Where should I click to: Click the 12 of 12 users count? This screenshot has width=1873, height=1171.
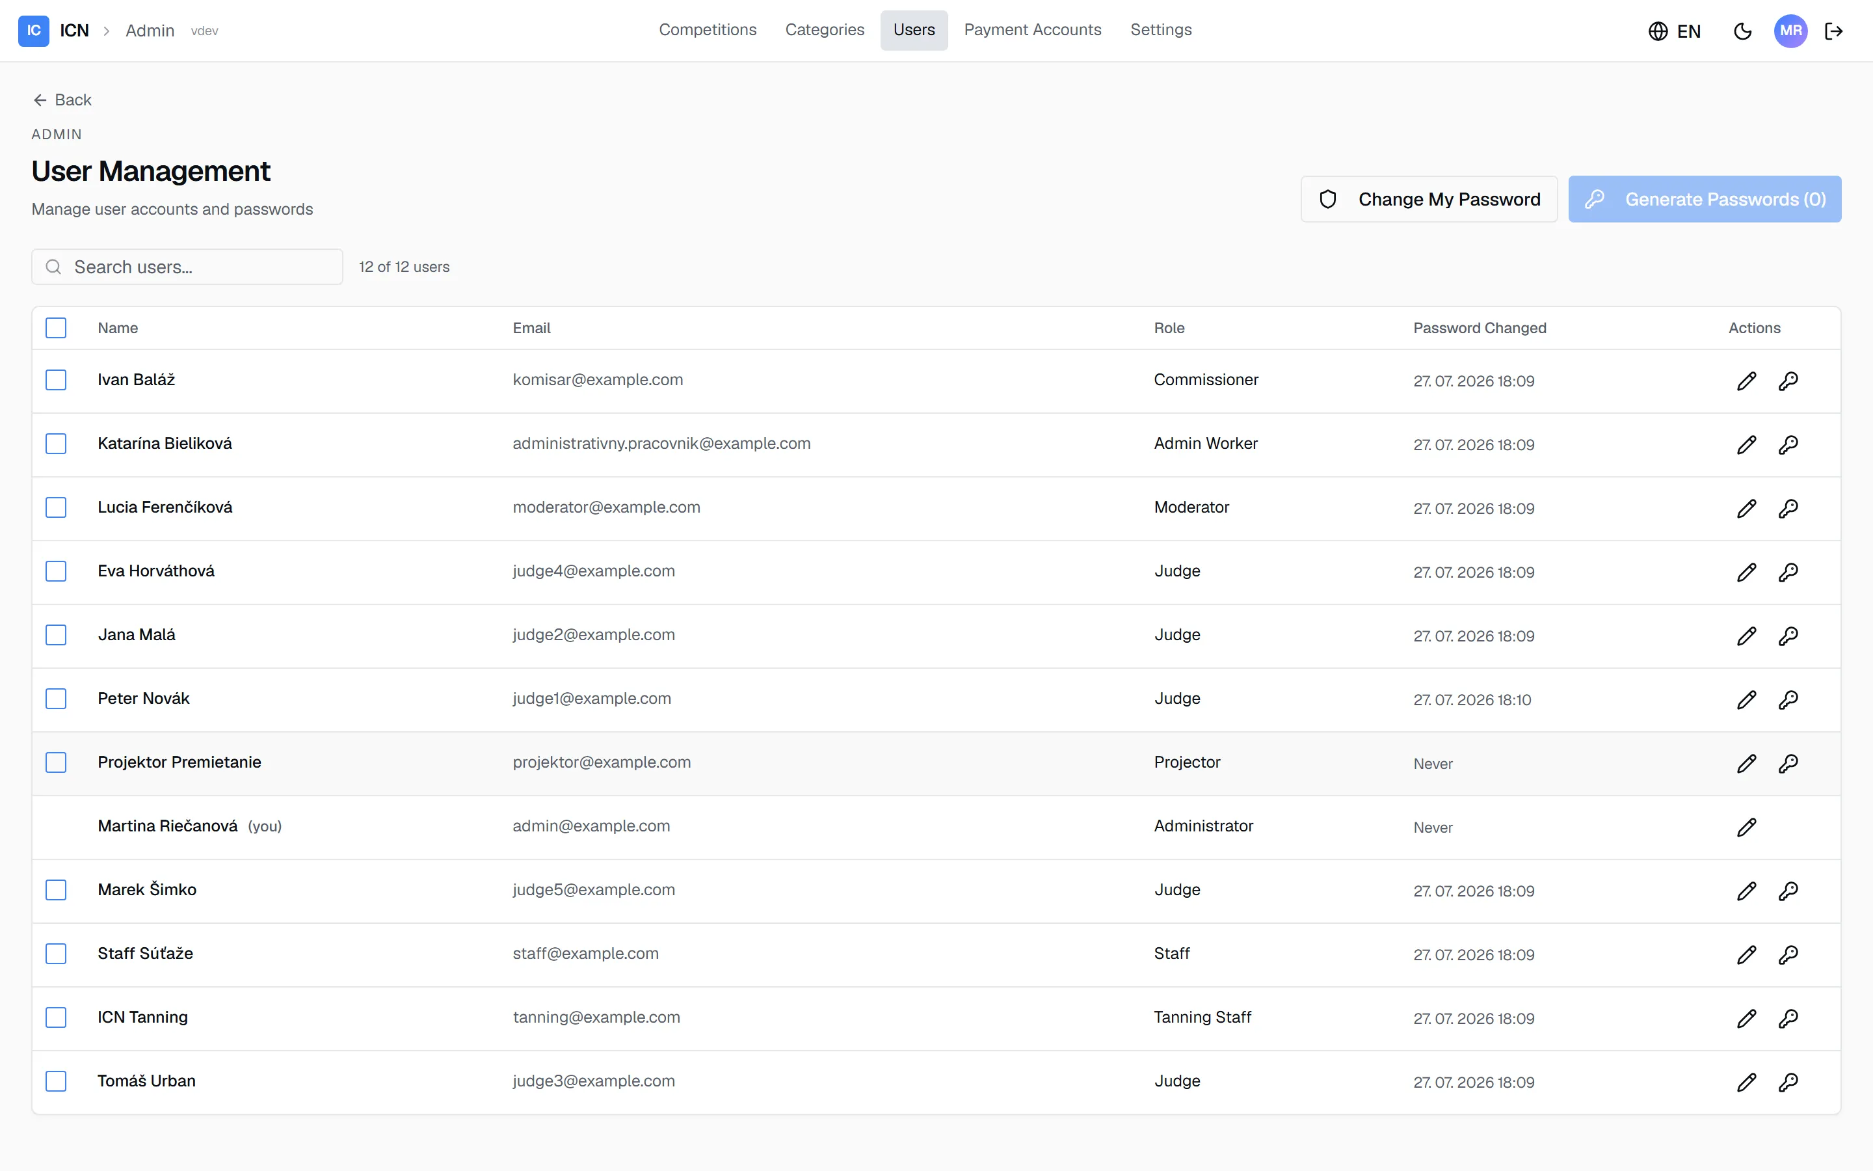coord(404,267)
